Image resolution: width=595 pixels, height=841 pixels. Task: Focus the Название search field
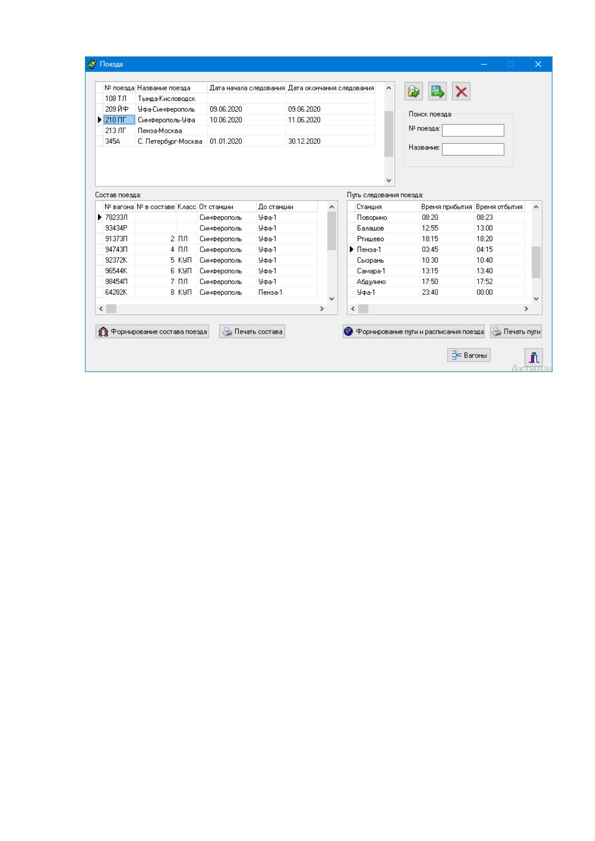point(473,149)
